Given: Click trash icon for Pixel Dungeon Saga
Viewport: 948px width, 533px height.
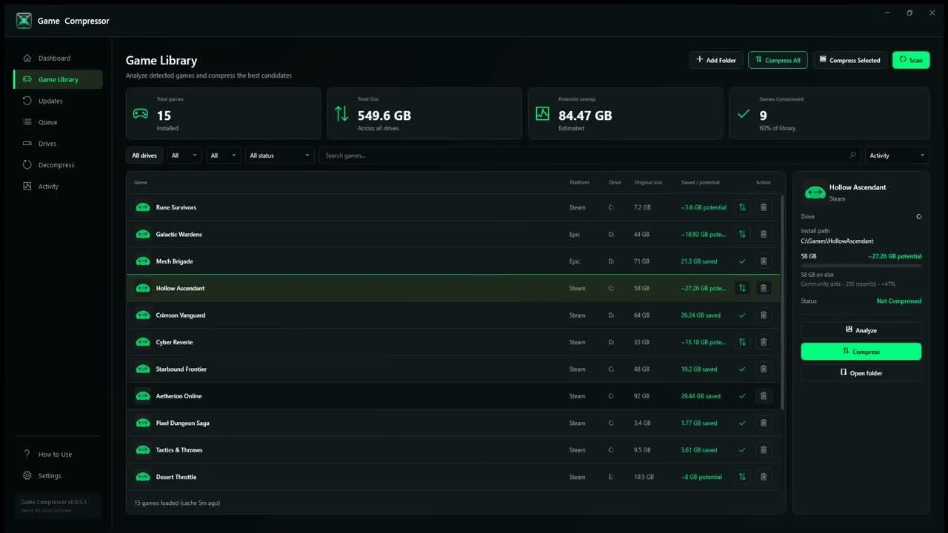Looking at the screenshot, I should (x=764, y=423).
